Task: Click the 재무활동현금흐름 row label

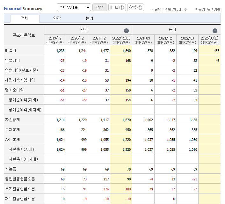Action: click(x=20, y=199)
